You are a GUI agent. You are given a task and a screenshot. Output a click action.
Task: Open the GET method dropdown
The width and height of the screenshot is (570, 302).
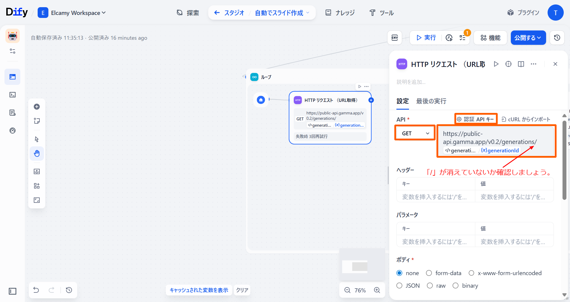click(415, 133)
